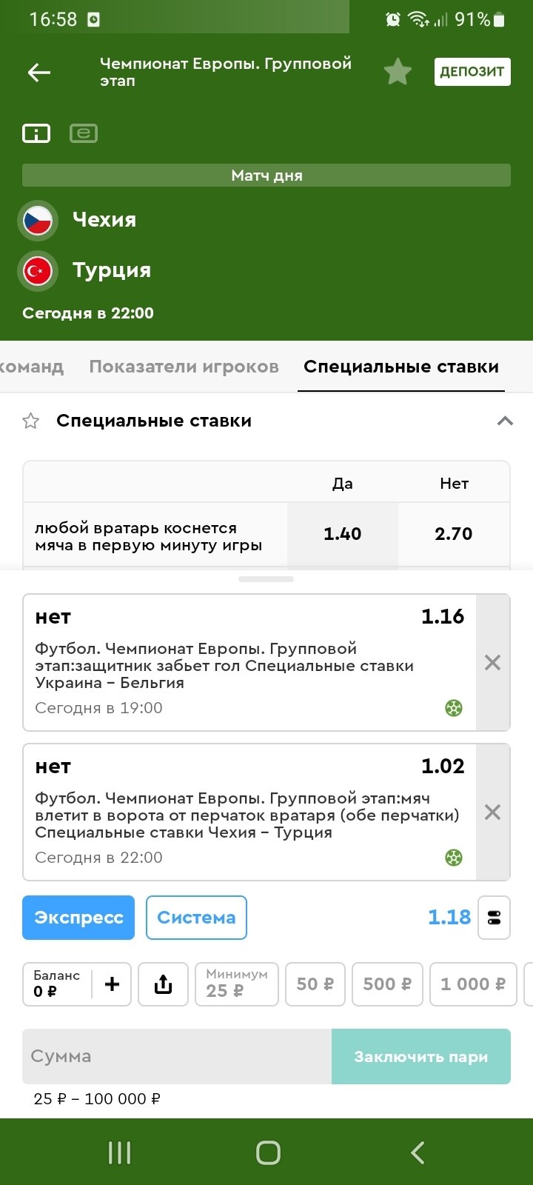Tap the esports 'e' icon
This screenshot has width=533, height=1185.
(84, 133)
